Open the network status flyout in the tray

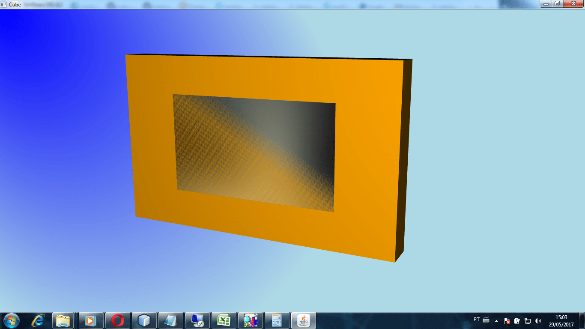point(527,321)
